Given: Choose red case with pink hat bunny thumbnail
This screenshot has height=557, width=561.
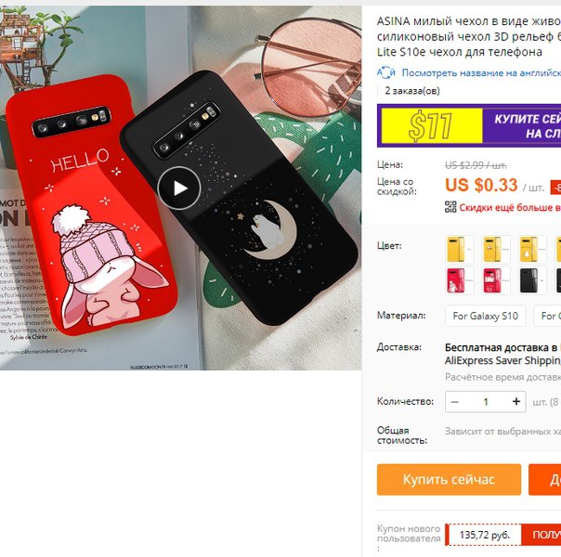Looking at the screenshot, I should tap(496, 280).
